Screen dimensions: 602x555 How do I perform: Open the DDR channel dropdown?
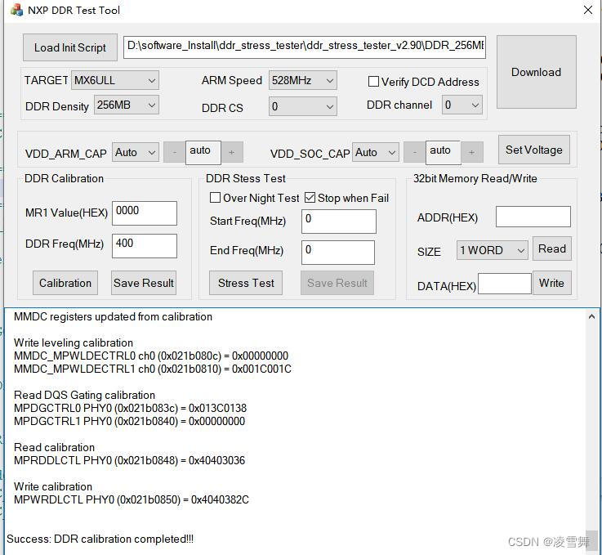point(462,105)
